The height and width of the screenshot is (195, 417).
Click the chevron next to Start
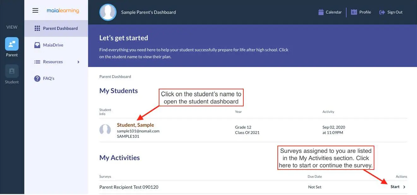coord(404,187)
